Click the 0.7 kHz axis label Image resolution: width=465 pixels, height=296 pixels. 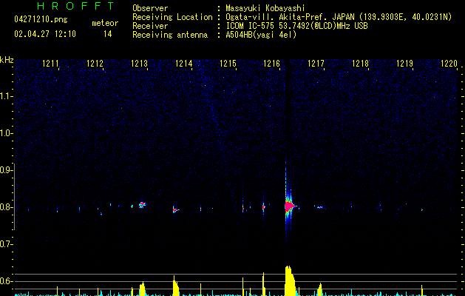(x=6, y=244)
